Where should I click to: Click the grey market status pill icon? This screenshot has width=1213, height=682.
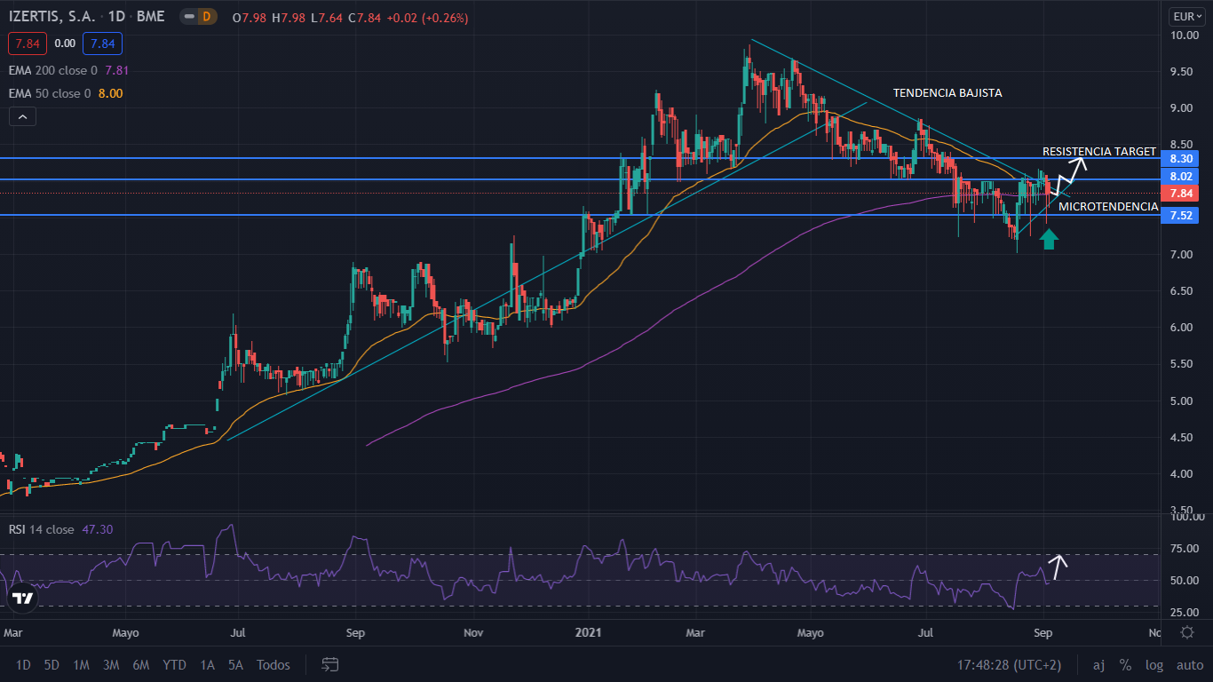click(x=188, y=17)
